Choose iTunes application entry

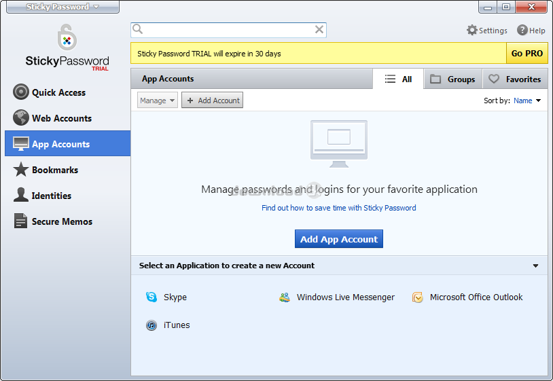click(168, 325)
